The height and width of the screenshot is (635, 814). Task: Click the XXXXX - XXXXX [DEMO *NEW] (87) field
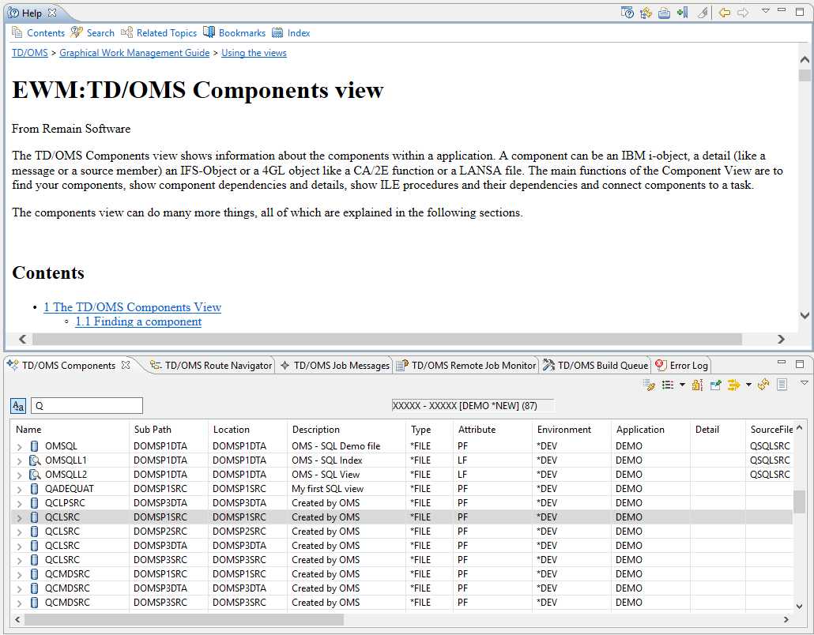click(473, 406)
